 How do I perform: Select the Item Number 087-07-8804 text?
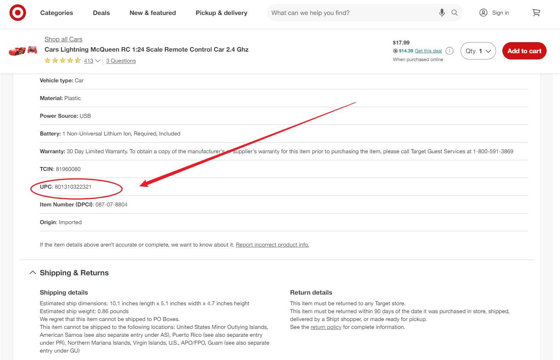(x=84, y=204)
